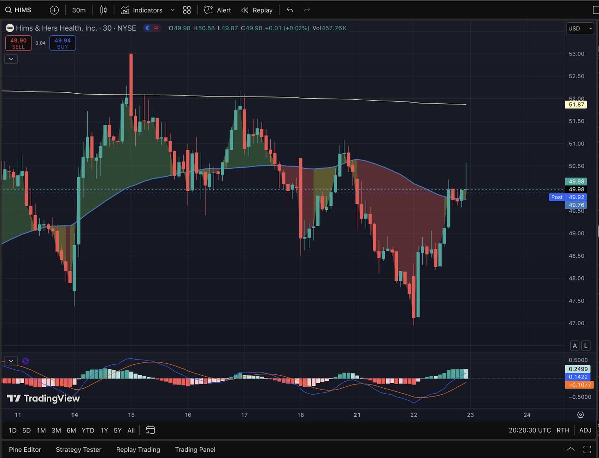This screenshot has width=599, height=458.
Task: Create a new Alert
Action: (217, 10)
